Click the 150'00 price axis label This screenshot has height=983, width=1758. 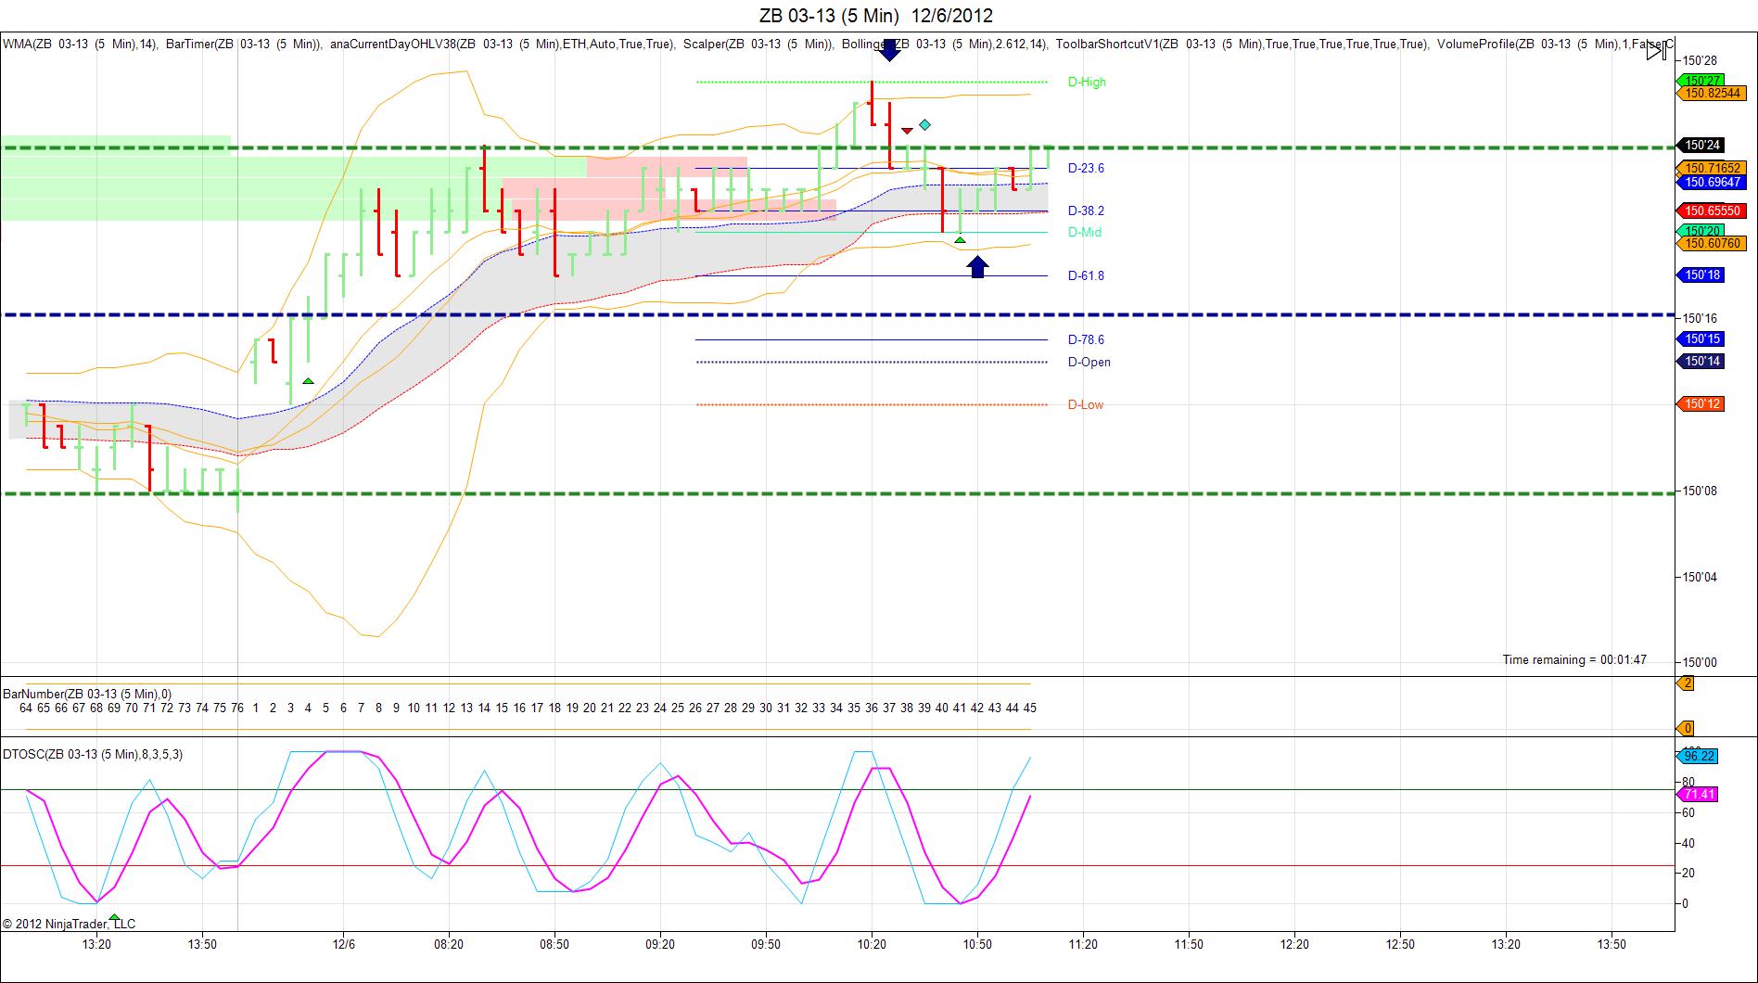(x=1701, y=662)
